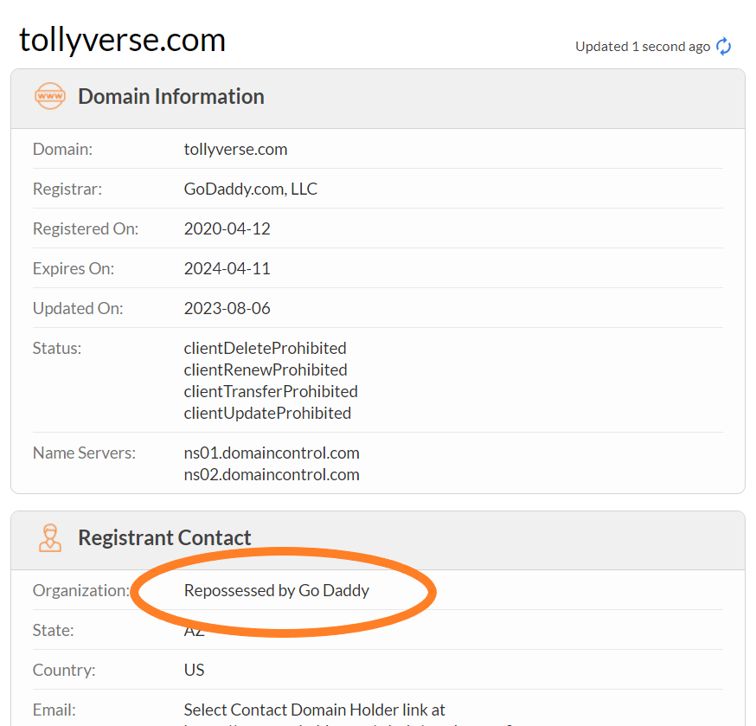Click the Domain: field label
Image resolution: width=756 pixels, height=726 pixels.
pyautogui.click(x=62, y=150)
